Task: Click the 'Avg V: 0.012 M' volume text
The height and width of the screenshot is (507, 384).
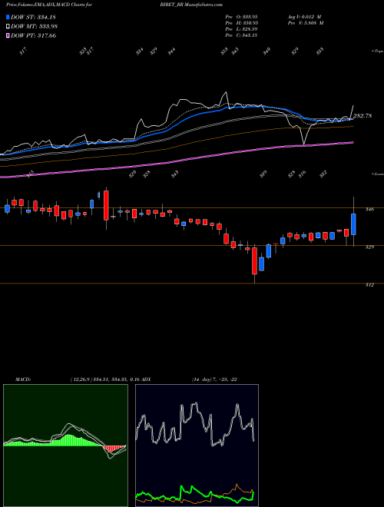Action: [304, 16]
